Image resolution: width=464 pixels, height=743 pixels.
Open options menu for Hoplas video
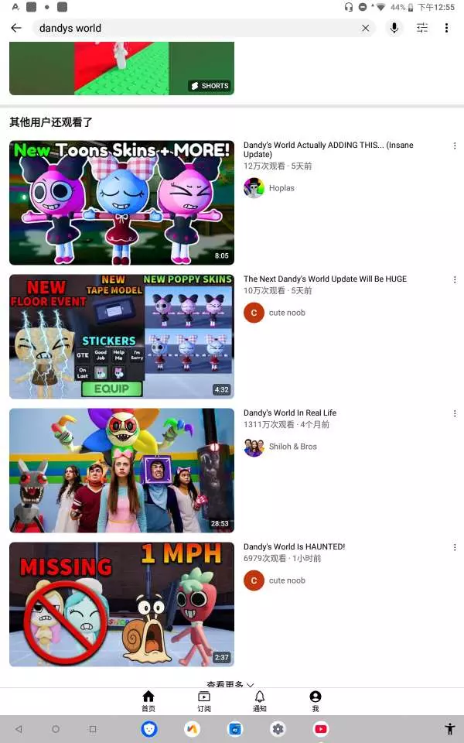click(455, 146)
